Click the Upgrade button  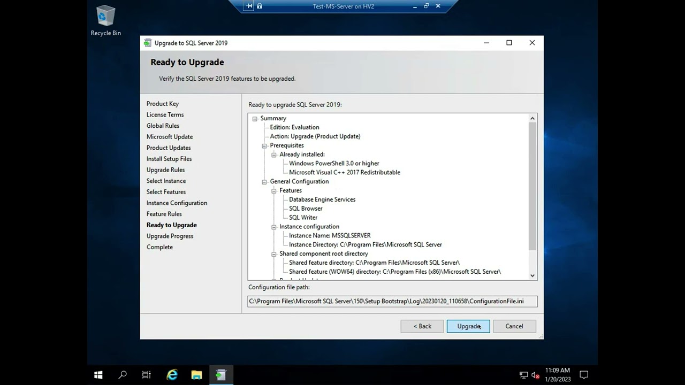[x=468, y=326]
